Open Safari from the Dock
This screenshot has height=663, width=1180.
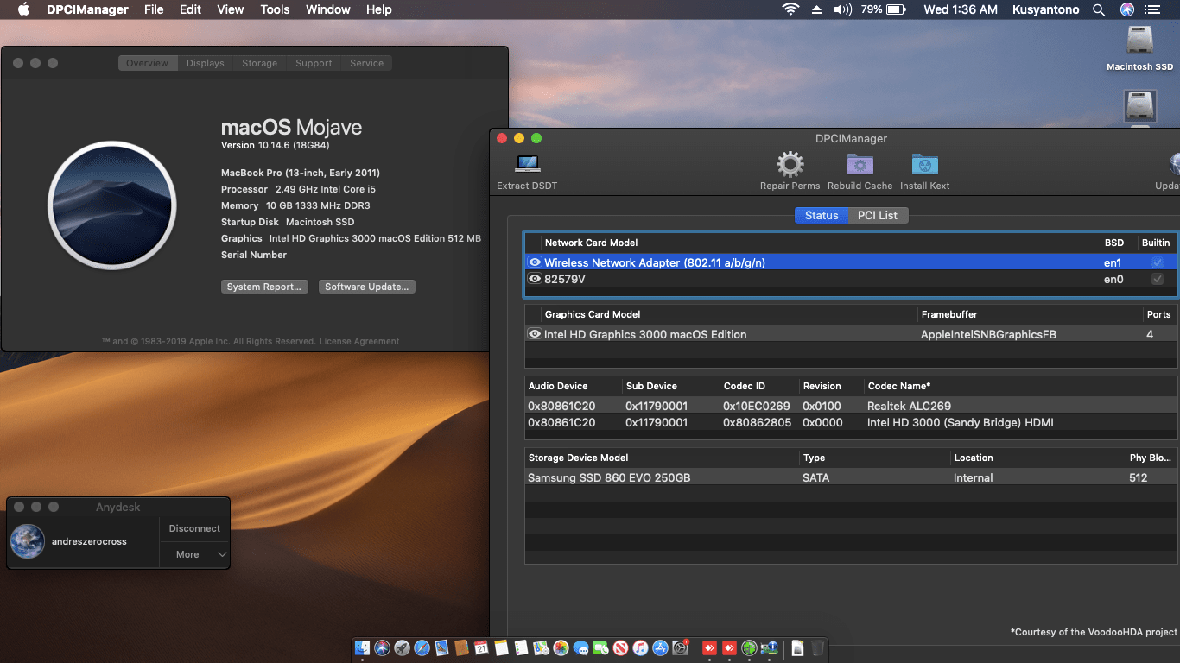coord(422,647)
